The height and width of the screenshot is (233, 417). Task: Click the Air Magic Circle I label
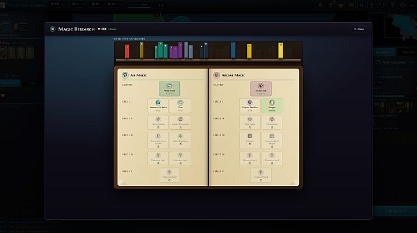click(127, 102)
